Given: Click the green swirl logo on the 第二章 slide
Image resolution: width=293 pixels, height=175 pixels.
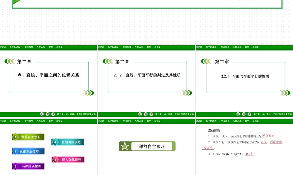Looking at the screenshot, I should [10, 61].
